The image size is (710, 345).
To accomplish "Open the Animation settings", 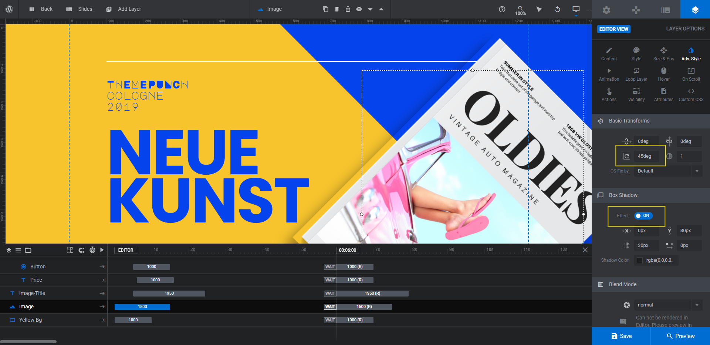I will [x=609, y=74].
